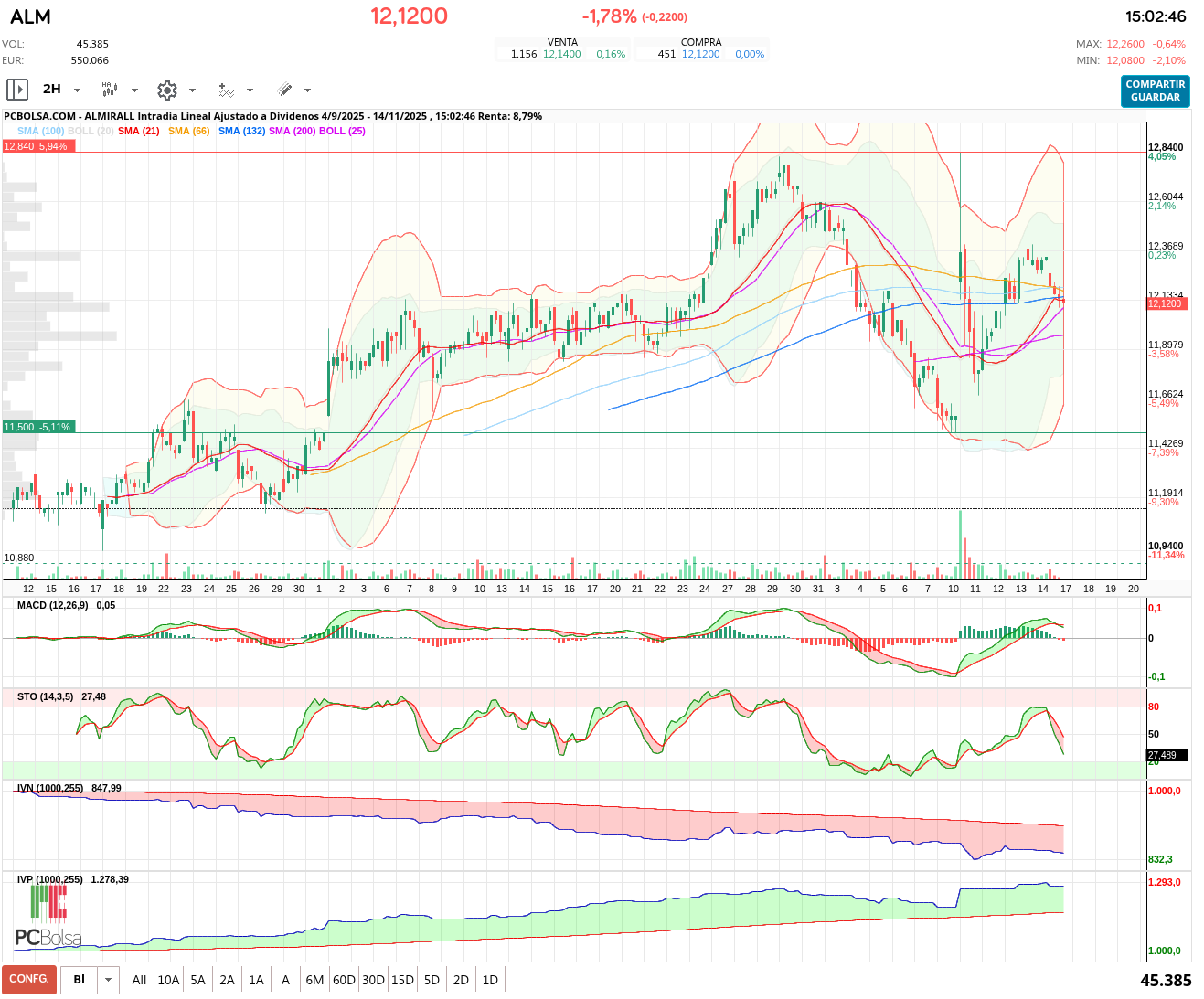Open the COMPARTIR sharing option

point(1155,84)
